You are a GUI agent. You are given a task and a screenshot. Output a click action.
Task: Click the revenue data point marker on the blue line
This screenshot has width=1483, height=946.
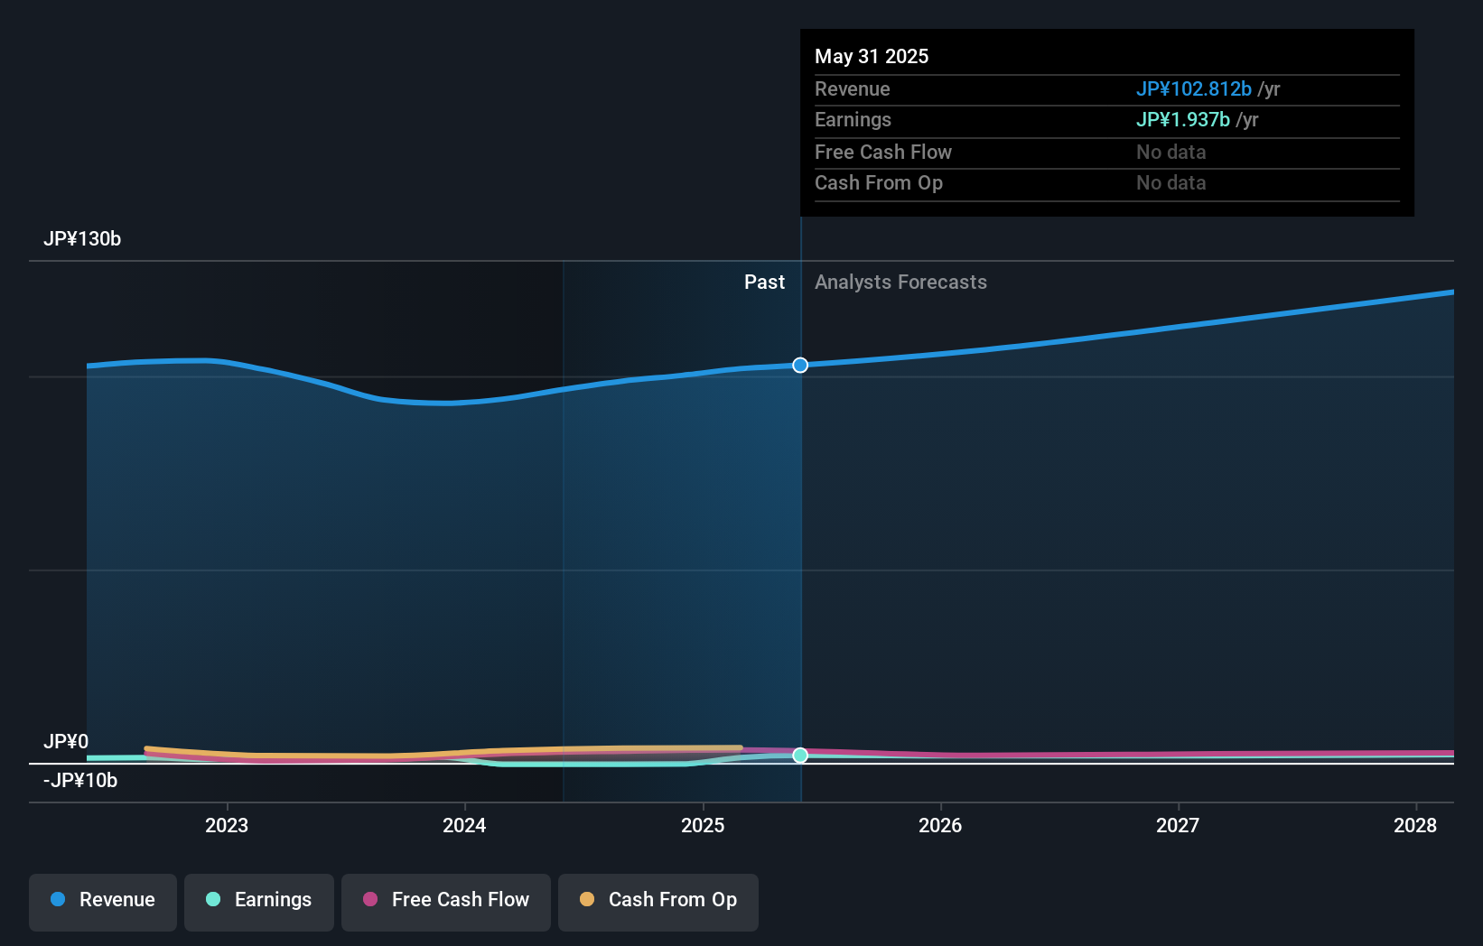pyautogui.click(x=800, y=366)
